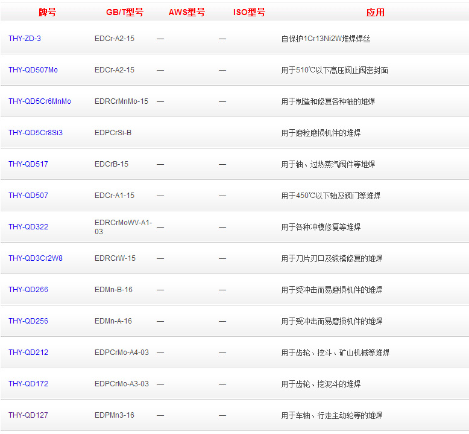Open the THY-QD507Mo product link
This screenshot has height=434, width=469.
(x=33, y=70)
